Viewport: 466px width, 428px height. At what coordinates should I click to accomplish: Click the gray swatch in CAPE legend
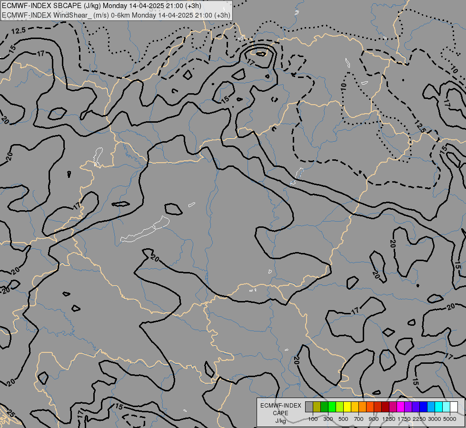click(x=309, y=407)
